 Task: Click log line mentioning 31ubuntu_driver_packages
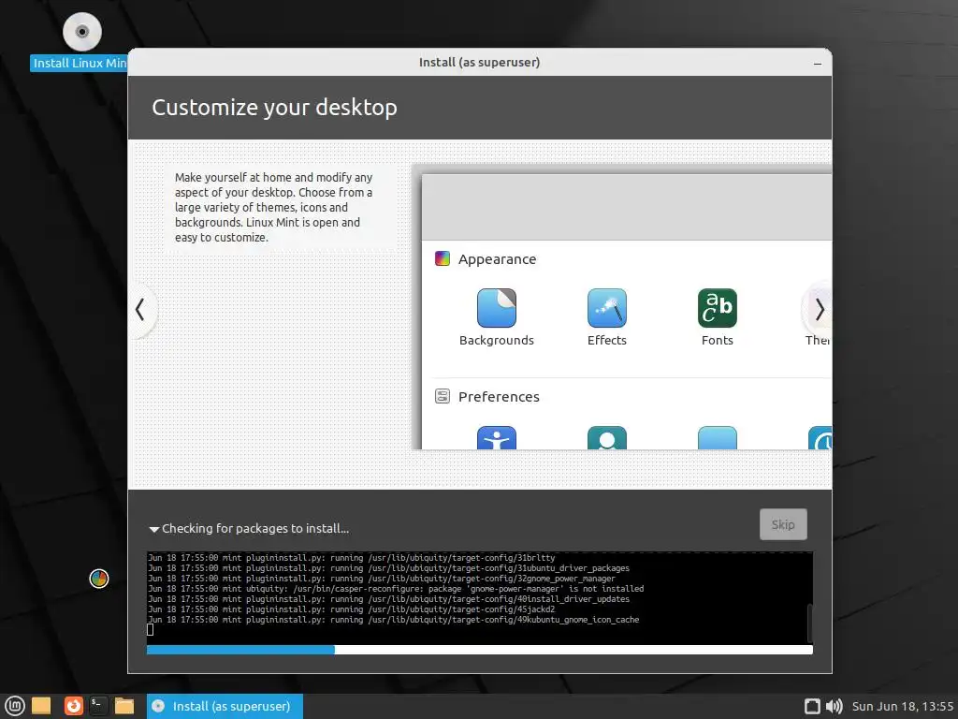(x=388, y=568)
